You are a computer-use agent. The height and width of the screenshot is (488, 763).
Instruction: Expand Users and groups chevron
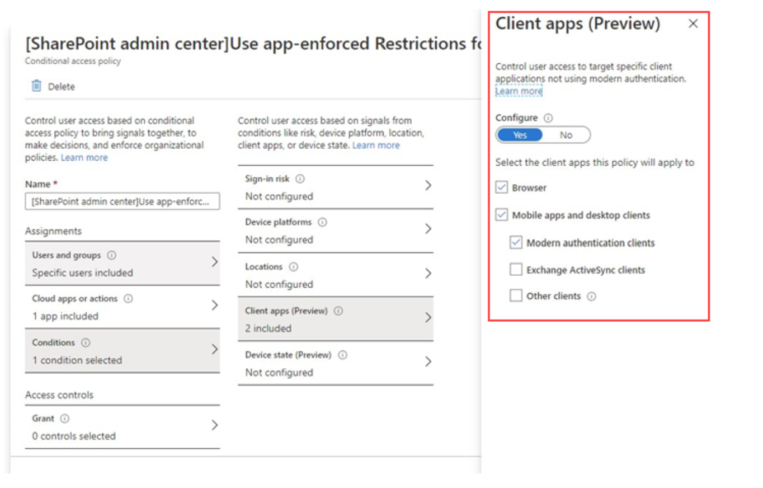[x=214, y=262]
